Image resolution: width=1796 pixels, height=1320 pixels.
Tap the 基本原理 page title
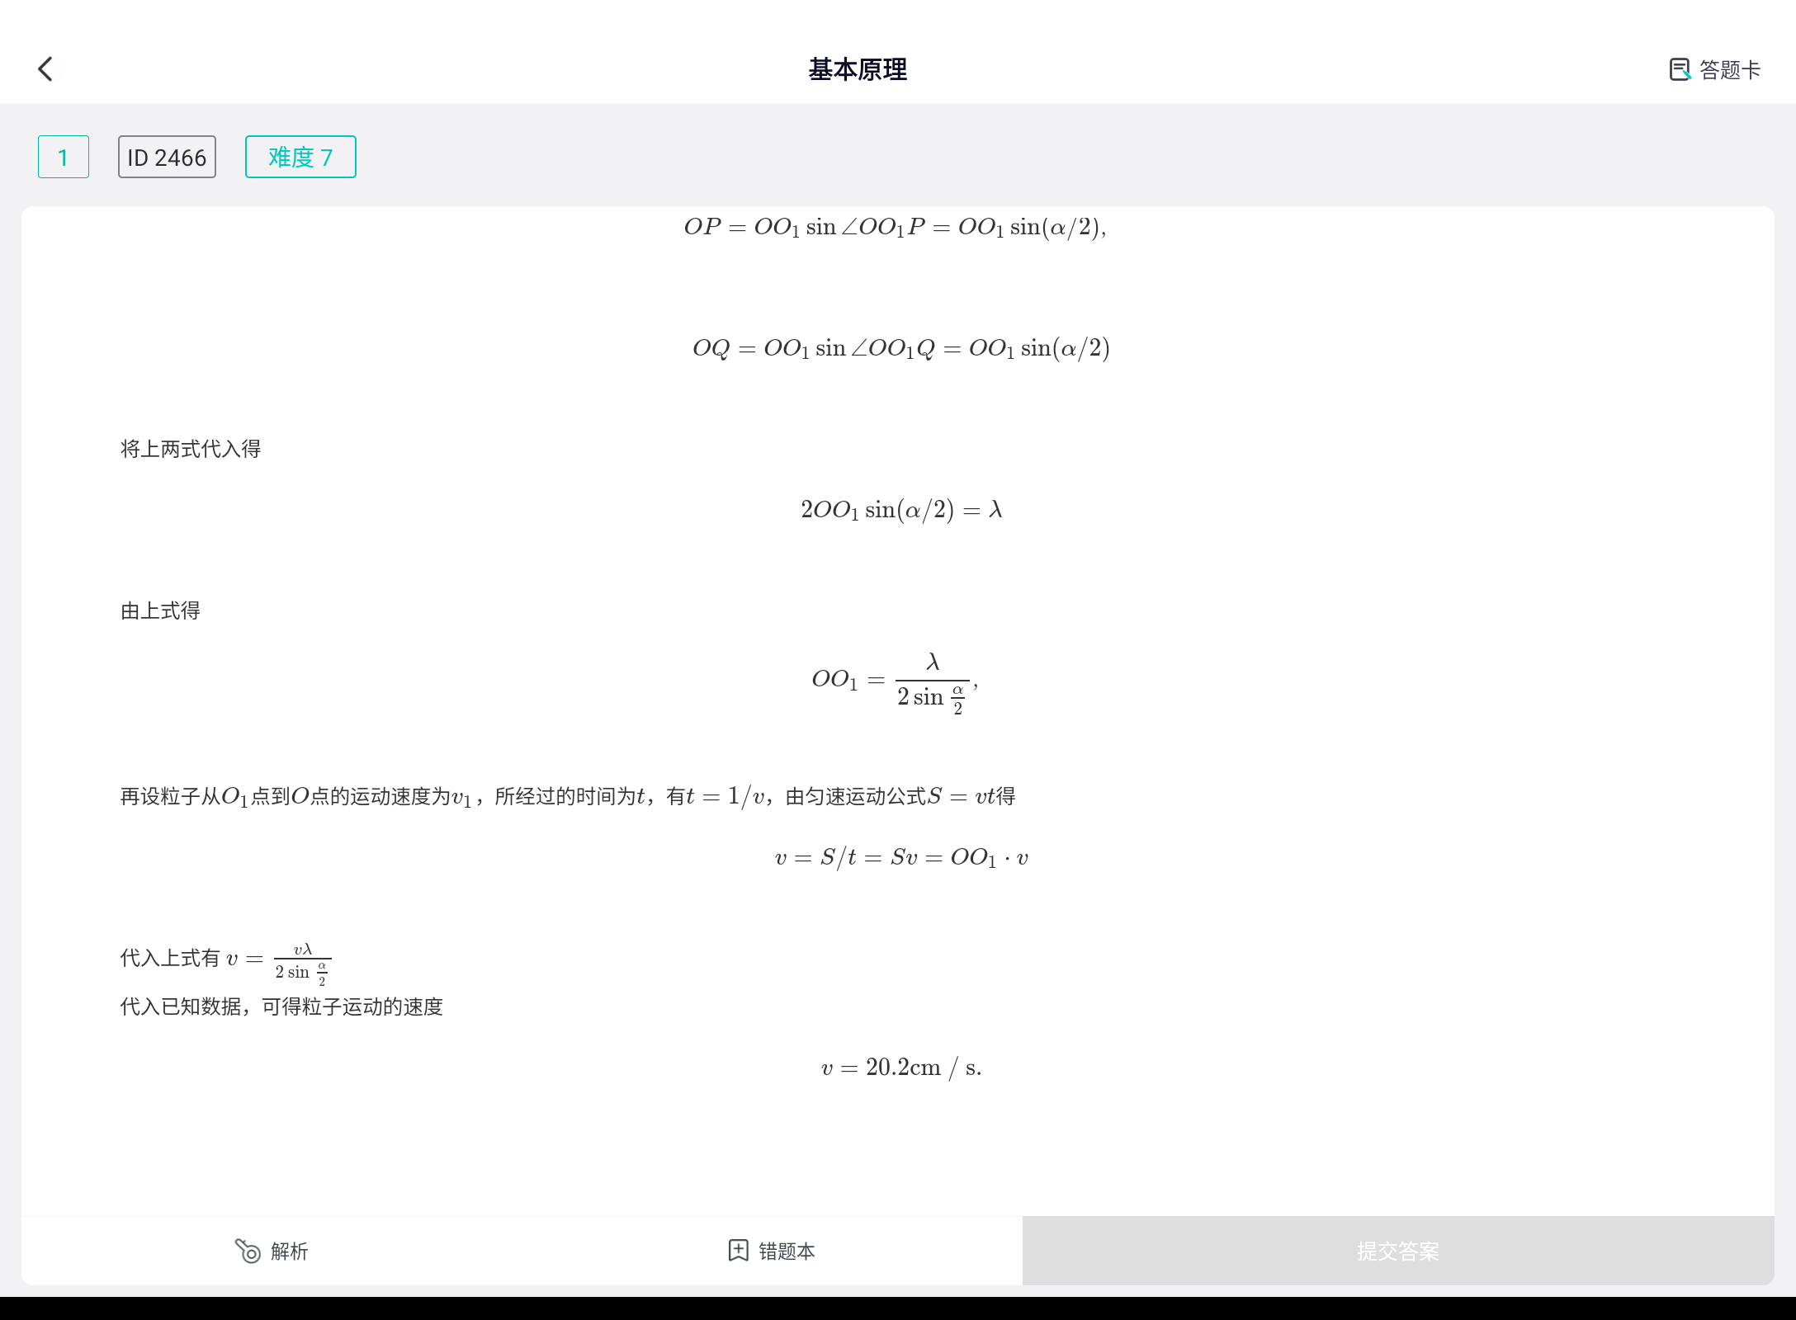[x=858, y=69]
